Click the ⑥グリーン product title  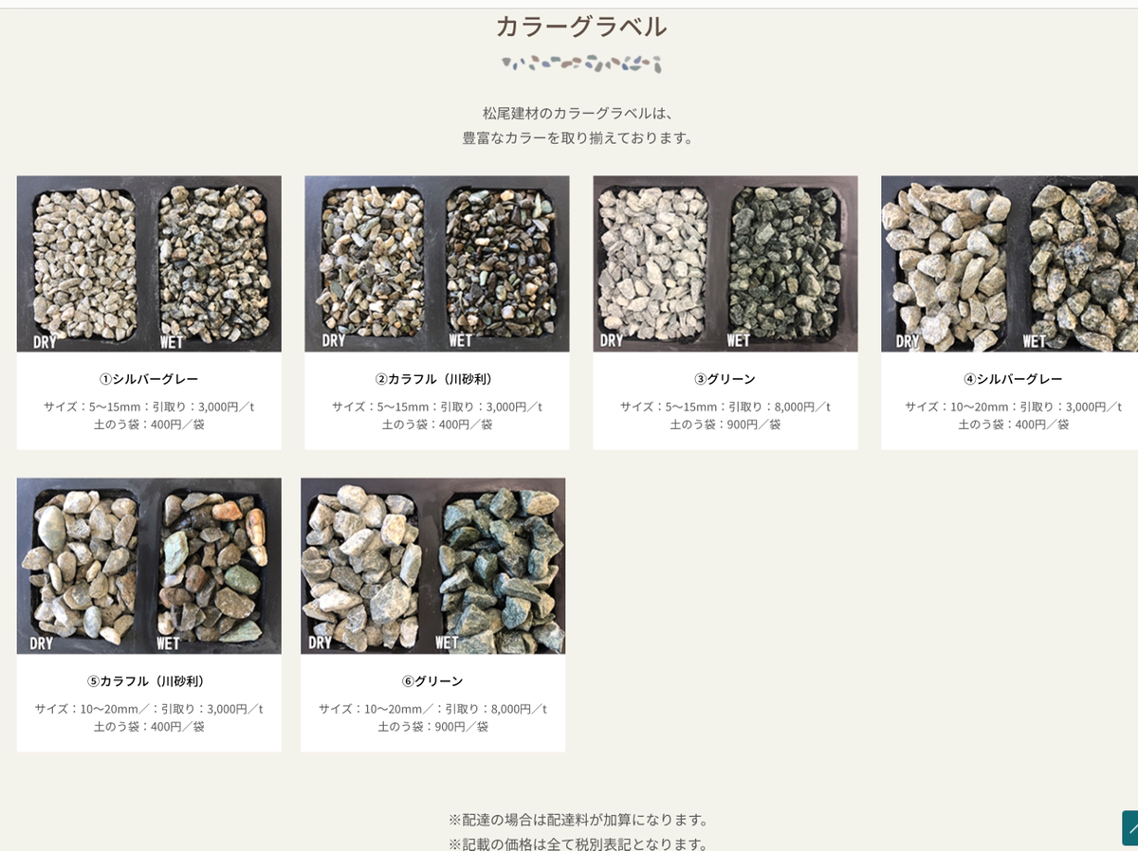pos(433,681)
